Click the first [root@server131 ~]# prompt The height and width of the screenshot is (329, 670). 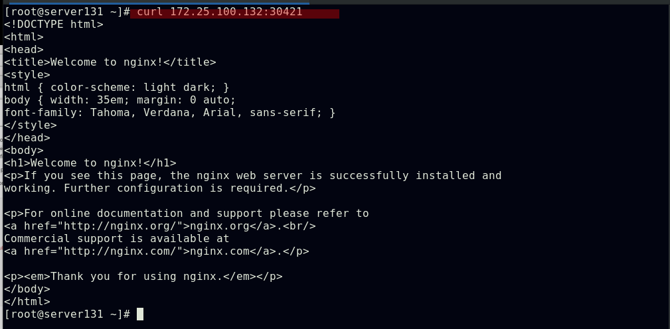pyautogui.click(x=66, y=12)
